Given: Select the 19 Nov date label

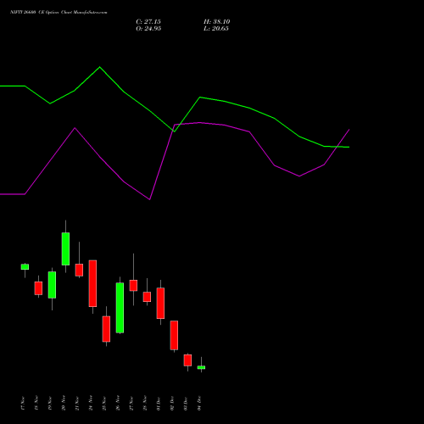Looking at the screenshot, I should click(x=50, y=404).
